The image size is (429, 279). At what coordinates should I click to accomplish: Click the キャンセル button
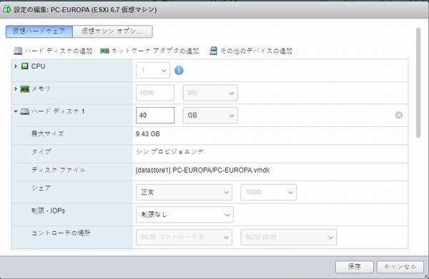click(400, 267)
